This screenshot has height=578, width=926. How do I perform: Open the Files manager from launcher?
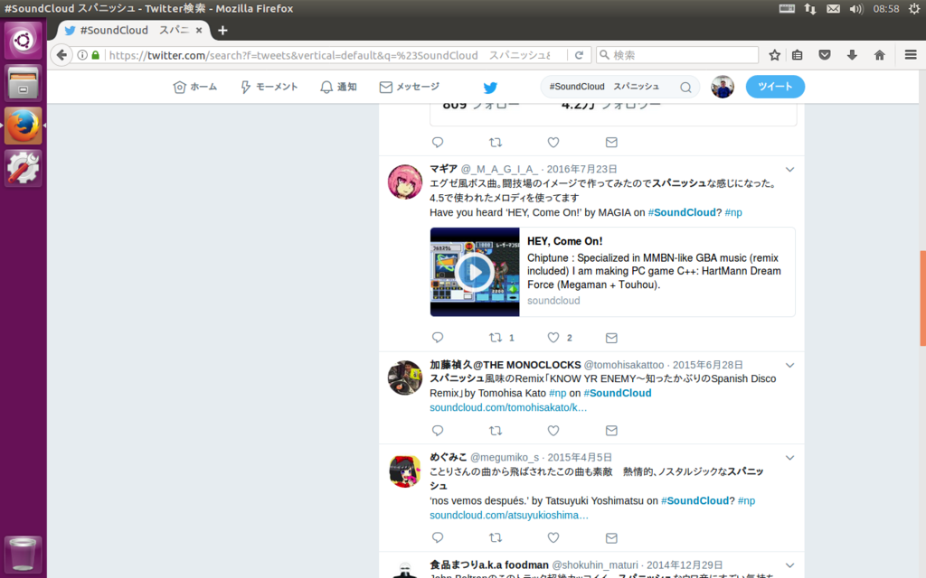[x=23, y=82]
